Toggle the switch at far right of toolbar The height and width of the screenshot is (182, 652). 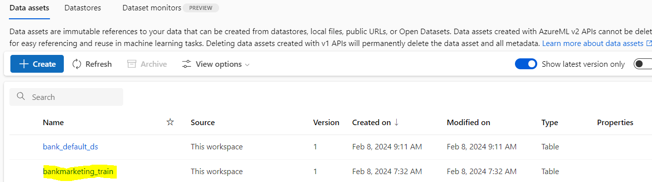tap(643, 64)
